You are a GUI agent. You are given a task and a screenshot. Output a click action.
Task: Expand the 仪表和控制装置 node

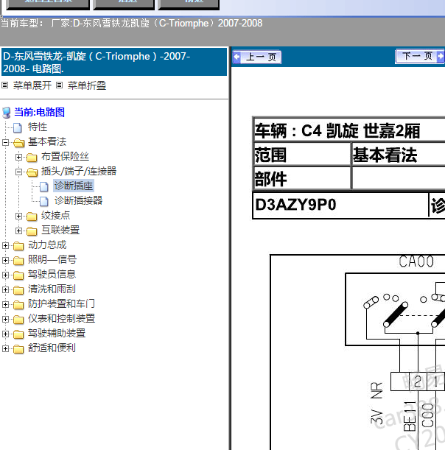tap(5, 319)
